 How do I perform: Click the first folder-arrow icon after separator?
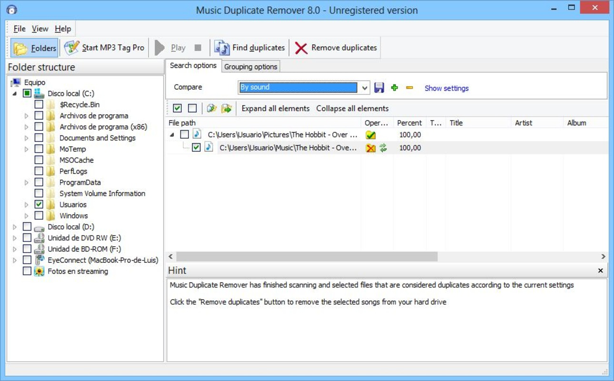coord(212,109)
